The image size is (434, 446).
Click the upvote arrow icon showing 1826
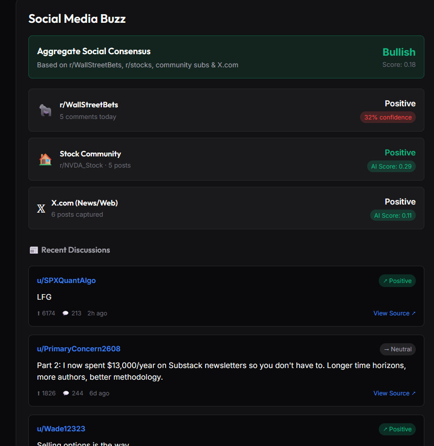(39, 393)
